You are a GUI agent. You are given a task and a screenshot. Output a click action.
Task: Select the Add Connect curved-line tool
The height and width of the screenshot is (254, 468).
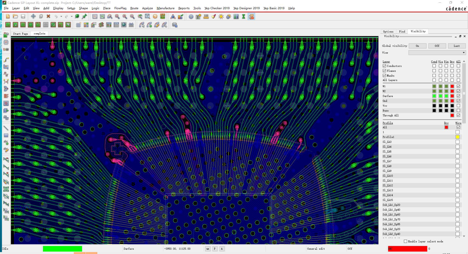[149, 25]
